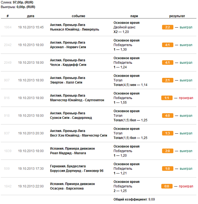This screenshot has width=198, height=204.
Task: Click the 2:0 score badge for Real Madrid
Action: pos(167,151)
